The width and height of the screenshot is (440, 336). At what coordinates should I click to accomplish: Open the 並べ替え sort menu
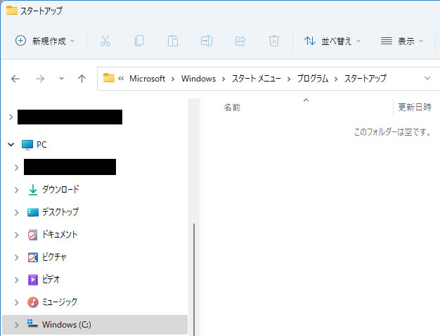(332, 41)
